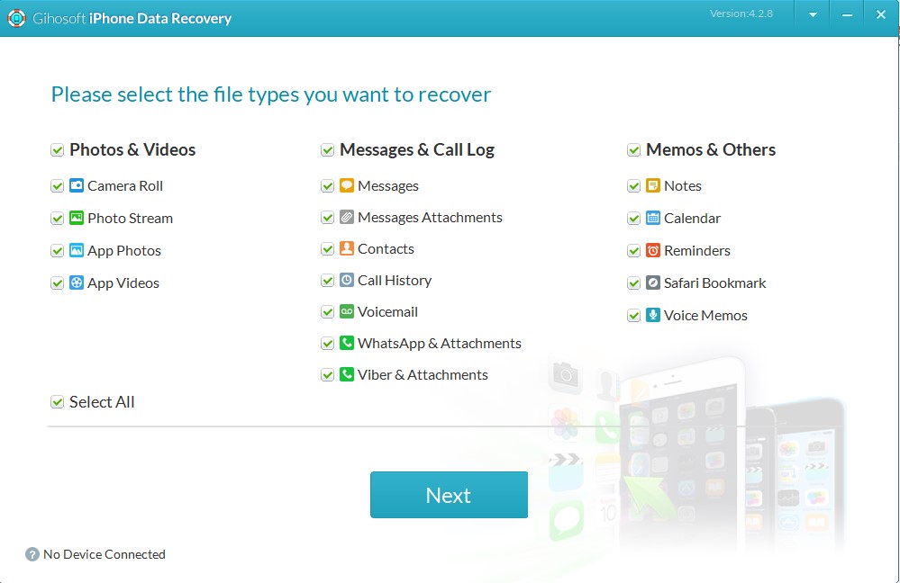The image size is (900, 583).
Task: Disable the App Videos checkbox
Action: pyautogui.click(x=57, y=283)
